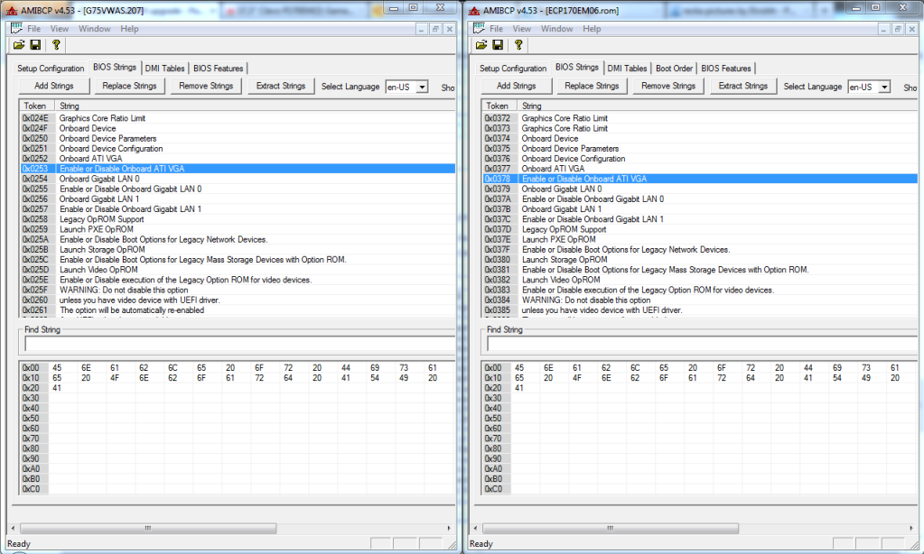The image size is (924, 554).
Task: Open a file in ECP170EM06.rom window
Action: [481, 45]
